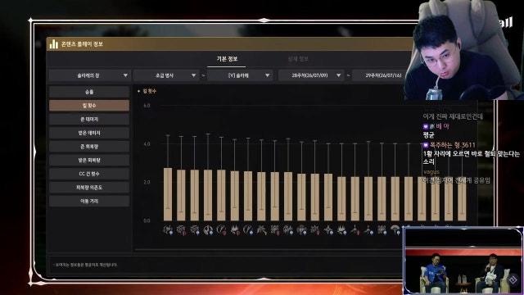The width and height of the screenshot is (524, 295).
Task: Click the tallest first bar in the chart
Action: [x=168, y=194]
